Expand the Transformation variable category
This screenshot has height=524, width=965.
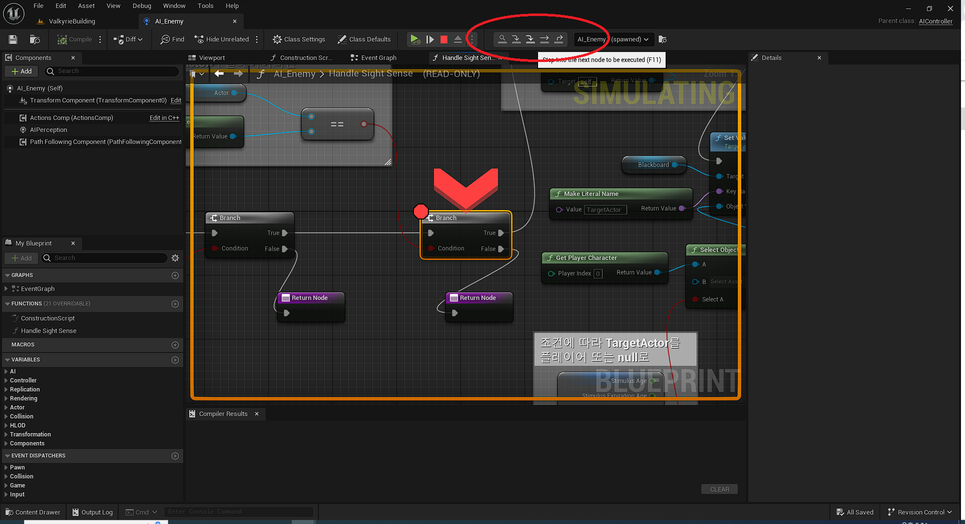click(6, 434)
